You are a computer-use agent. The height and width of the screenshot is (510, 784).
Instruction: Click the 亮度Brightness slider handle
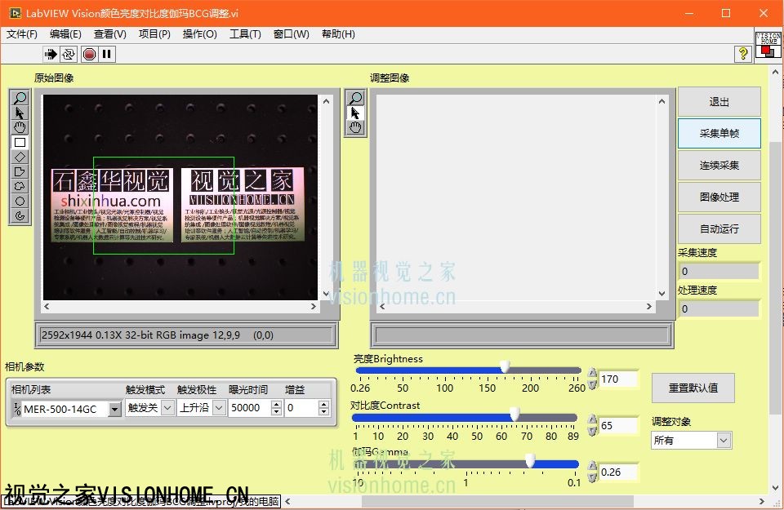[505, 367]
